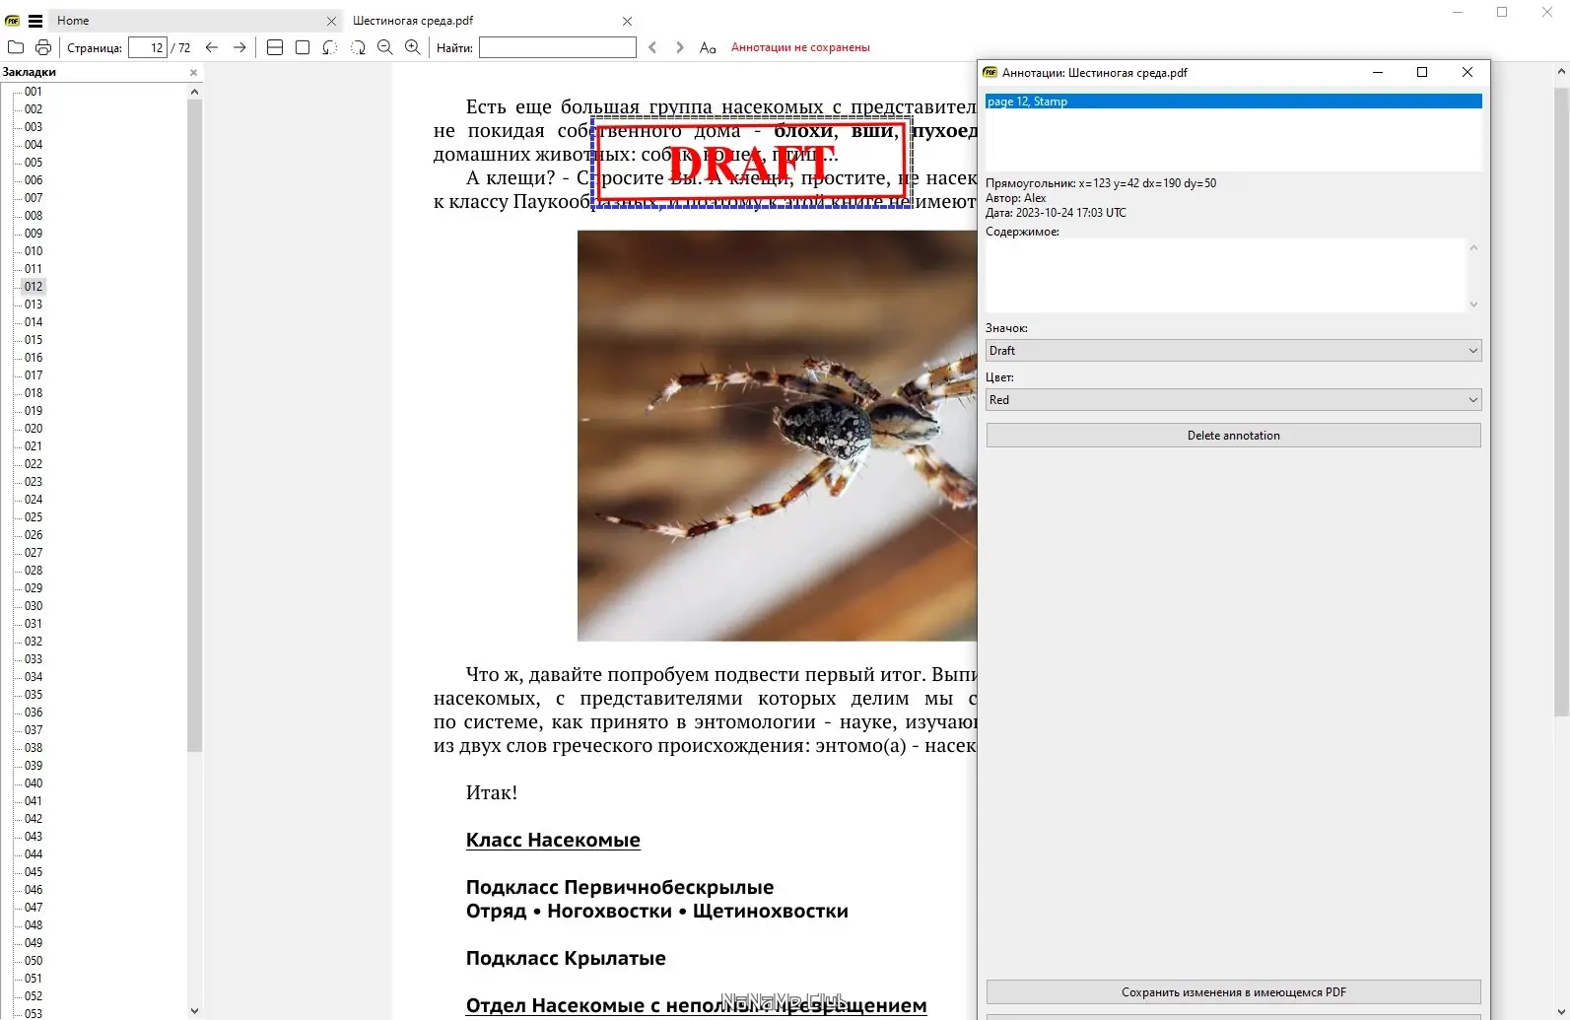Click the document vertical scrollbar thumb
Viewport: 1570px width, 1020px height.
(1561, 402)
